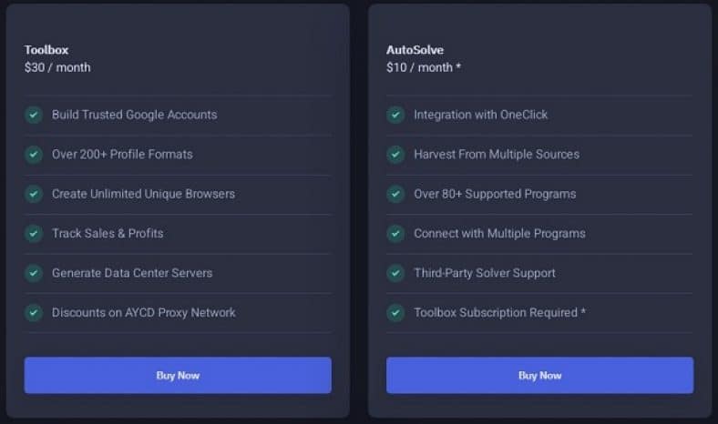718x424 pixels.
Task: Click Build Trusted Google Accounts feature text
Action: 135,115
